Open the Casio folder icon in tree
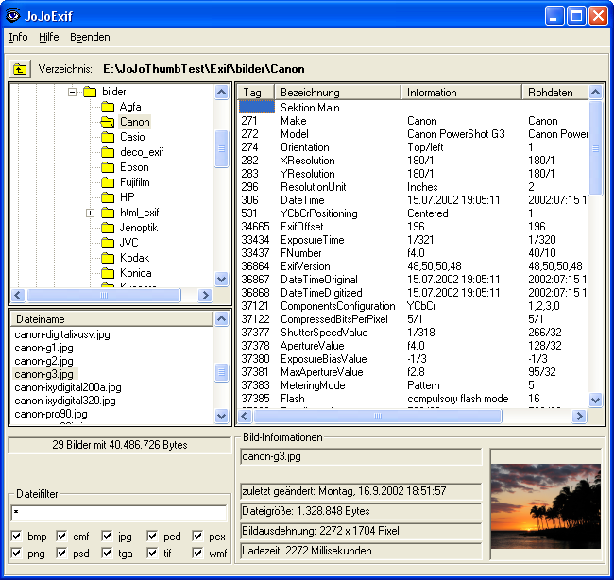 [x=108, y=137]
